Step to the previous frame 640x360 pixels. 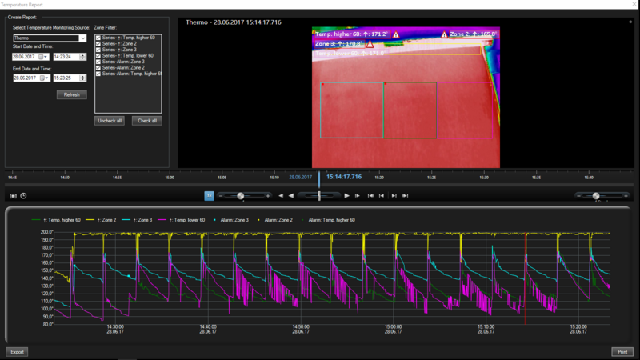281,196
